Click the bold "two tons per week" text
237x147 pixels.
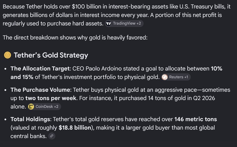(x=51, y=98)
